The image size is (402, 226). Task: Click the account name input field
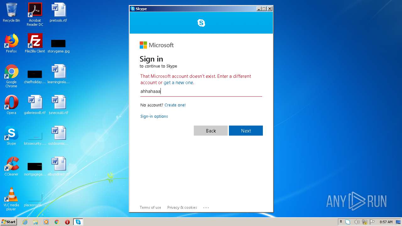pyautogui.click(x=201, y=91)
